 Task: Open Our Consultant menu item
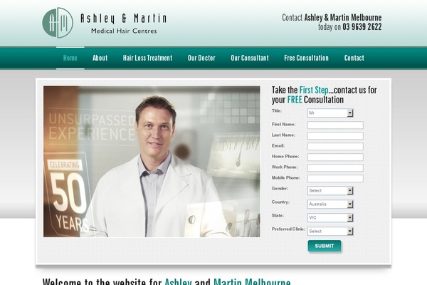coord(250,58)
